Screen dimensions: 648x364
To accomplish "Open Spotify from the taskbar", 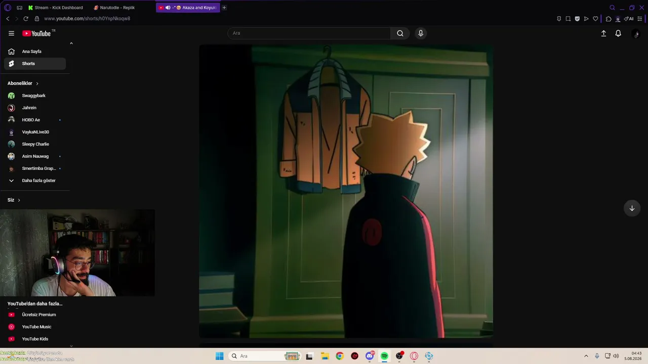I will coord(384,356).
